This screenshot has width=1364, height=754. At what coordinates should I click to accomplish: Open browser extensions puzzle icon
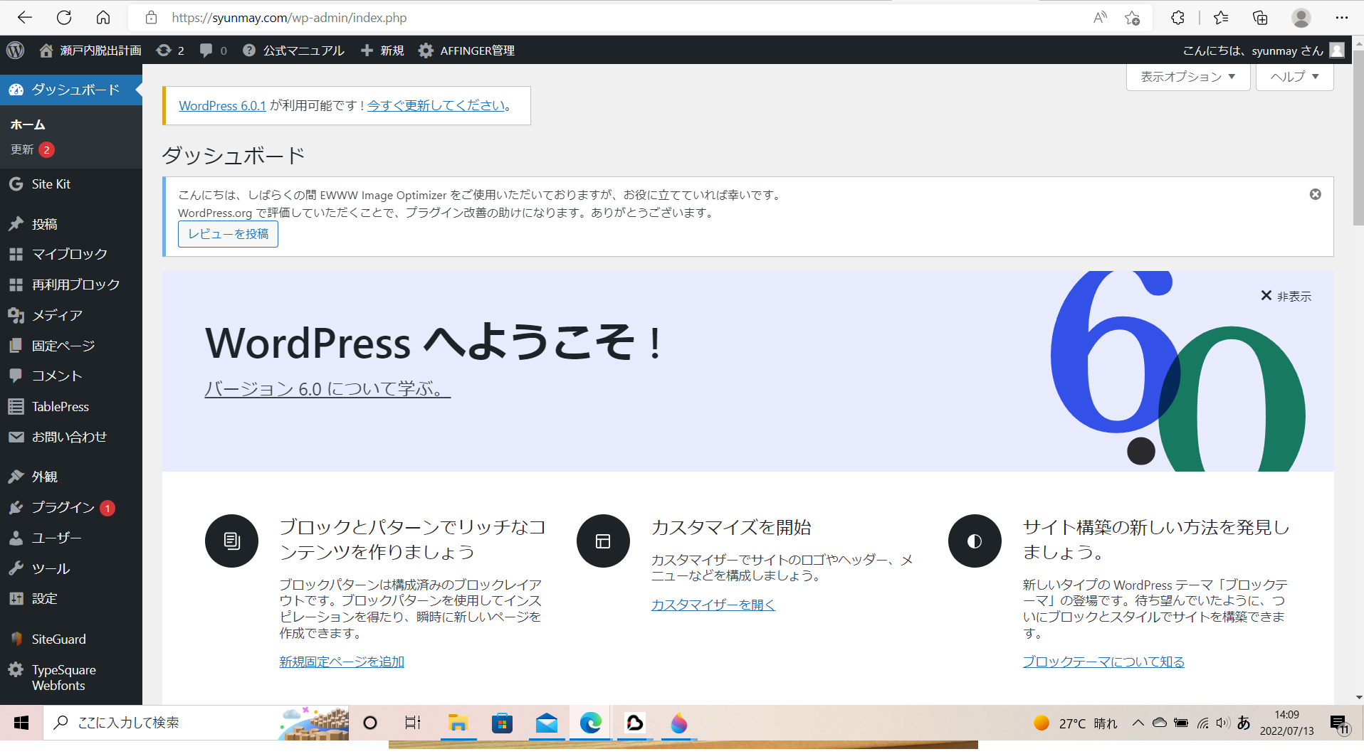(1177, 18)
